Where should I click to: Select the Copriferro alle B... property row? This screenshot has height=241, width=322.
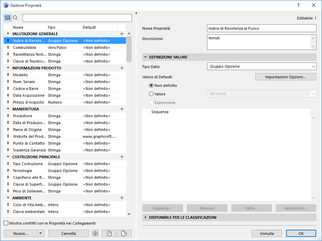(65, 177)
